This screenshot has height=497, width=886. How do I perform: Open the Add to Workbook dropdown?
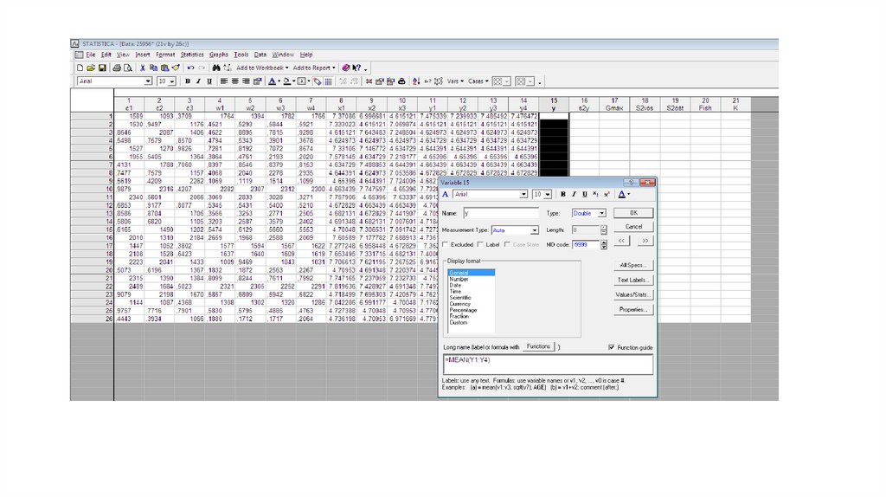click(261, 68)
